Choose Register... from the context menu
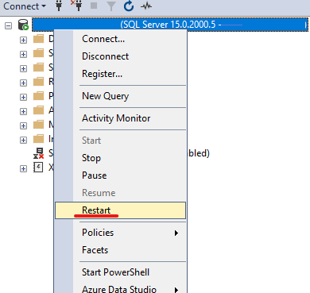This screenshot has height=293, width=310. [x=120, y=74]
